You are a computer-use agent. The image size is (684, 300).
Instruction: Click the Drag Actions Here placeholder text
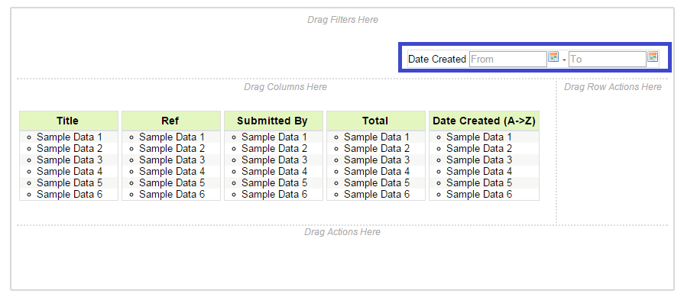click(342, 232)
